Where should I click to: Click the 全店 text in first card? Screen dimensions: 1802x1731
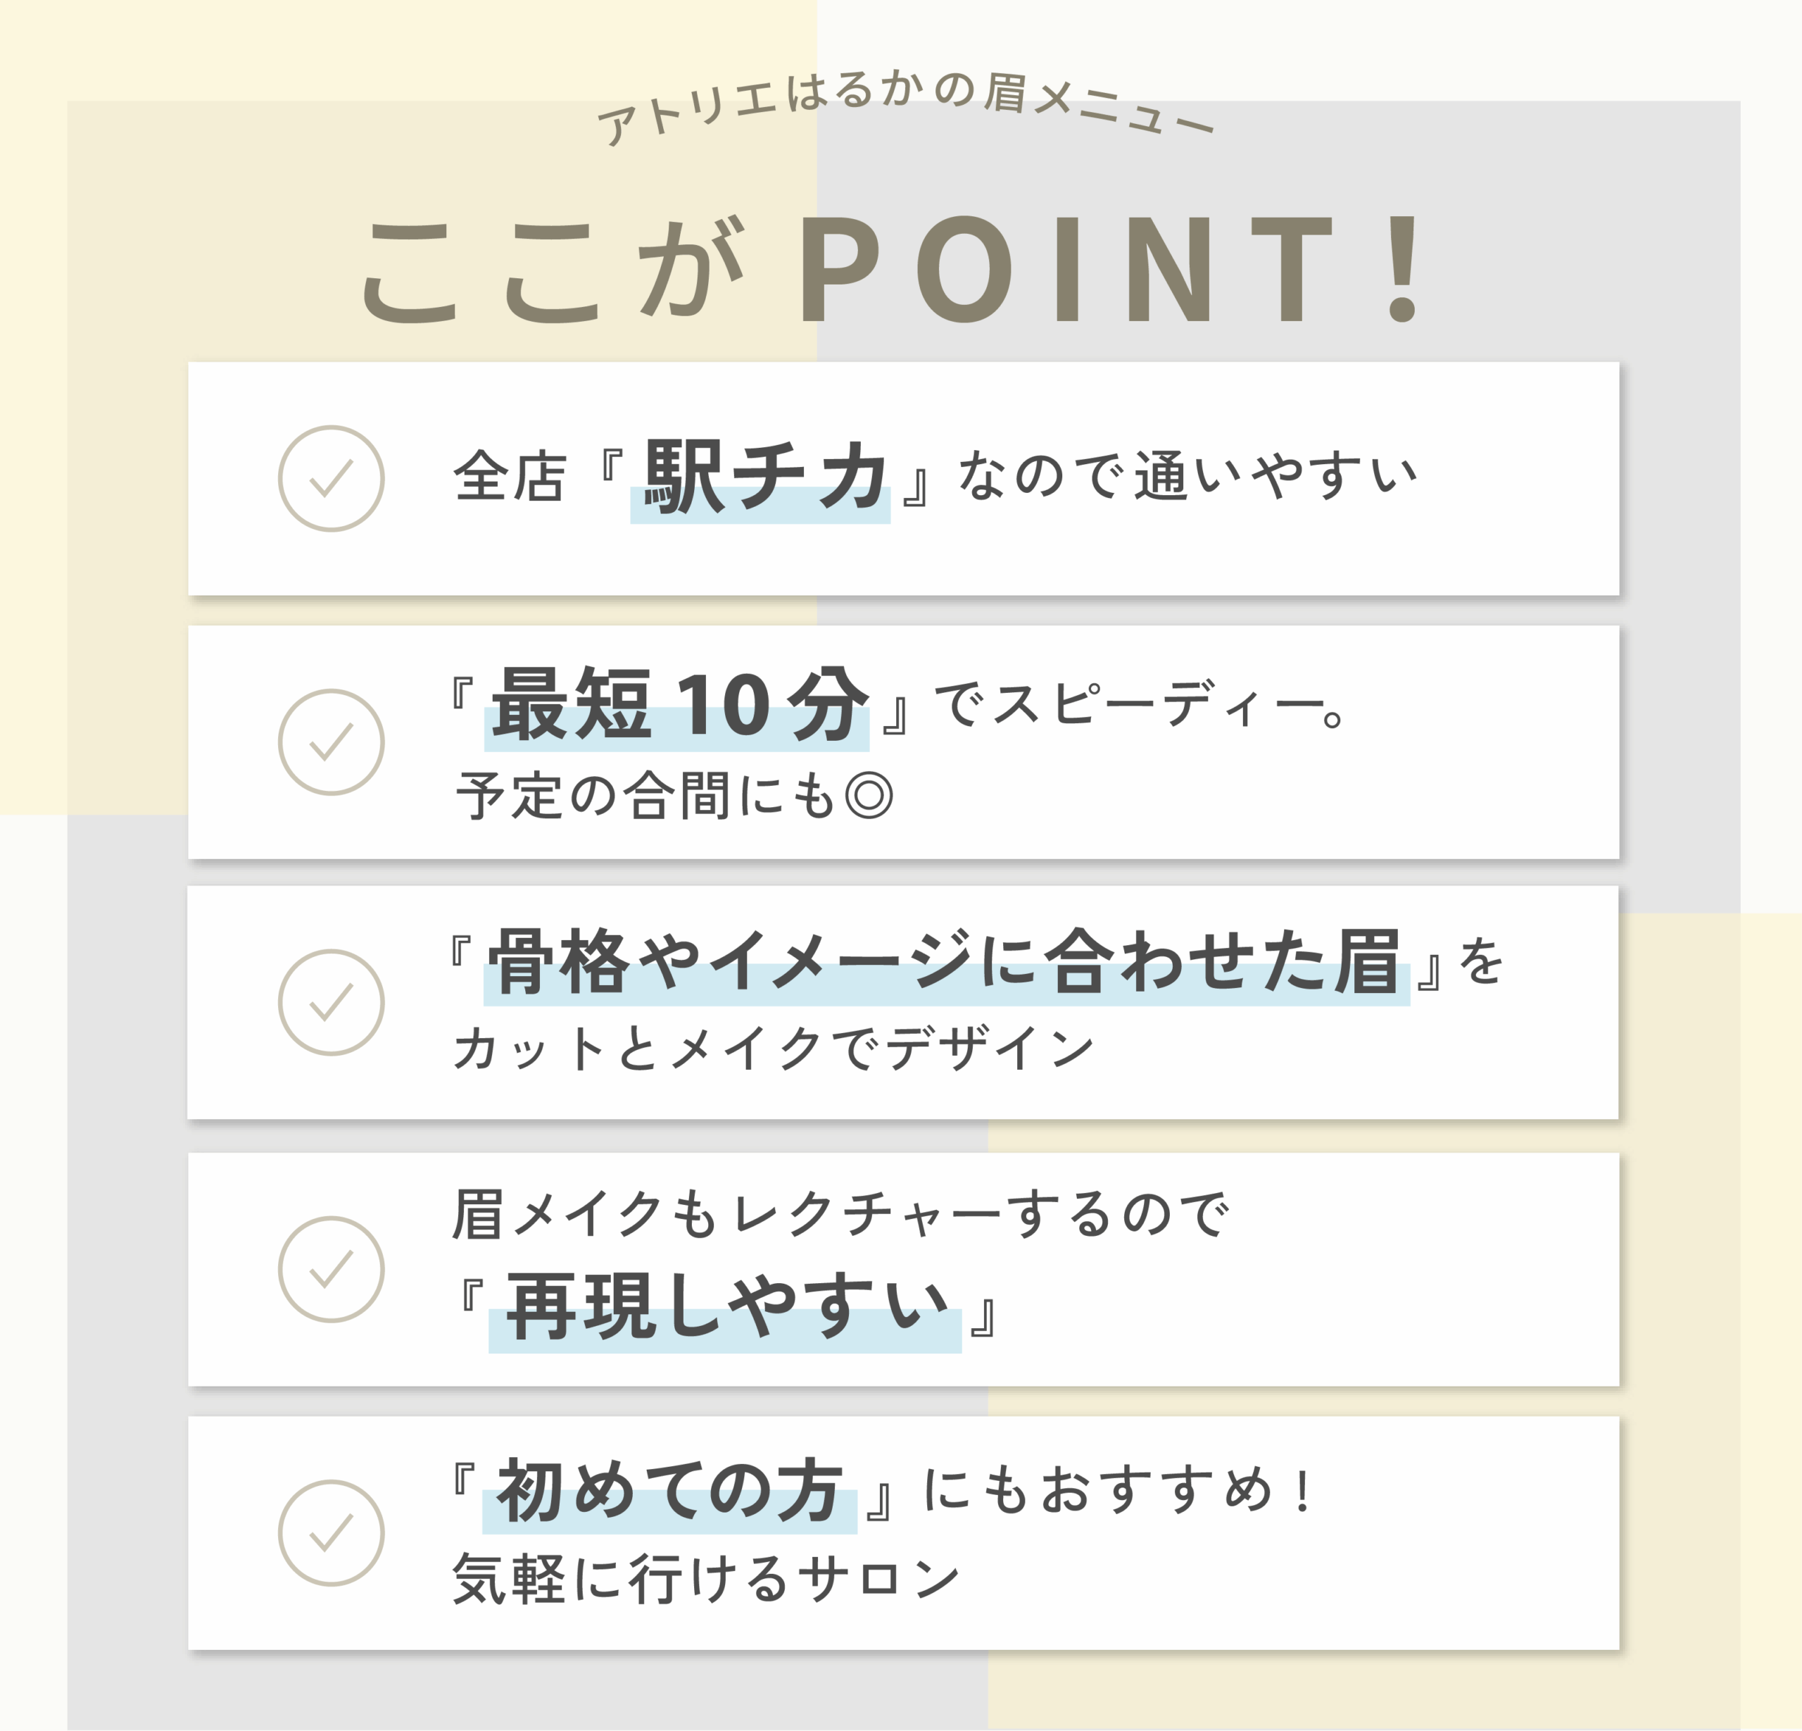coord(510,477)
